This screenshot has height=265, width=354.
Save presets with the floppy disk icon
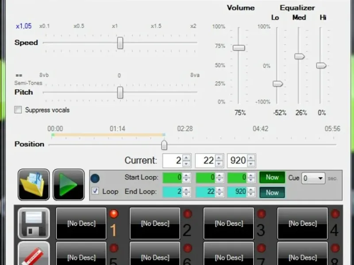point(34,223)
